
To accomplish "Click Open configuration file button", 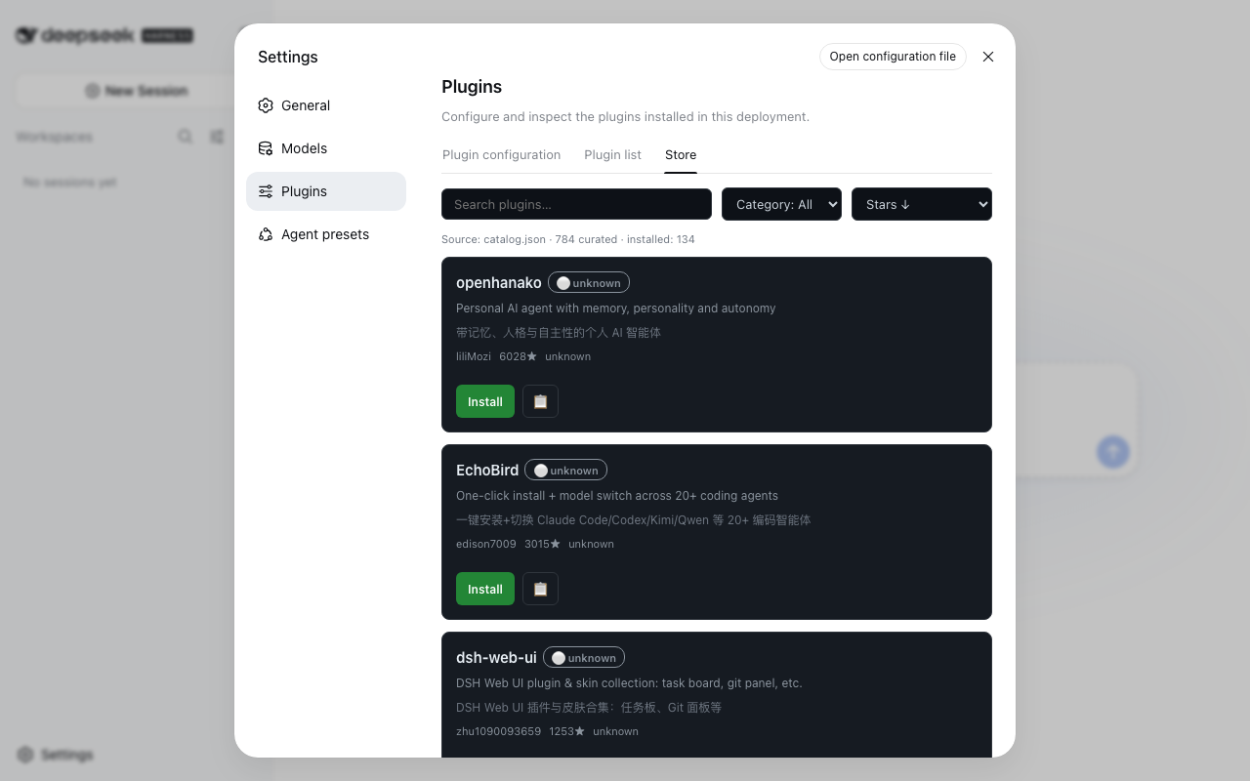I will point(893,57).
